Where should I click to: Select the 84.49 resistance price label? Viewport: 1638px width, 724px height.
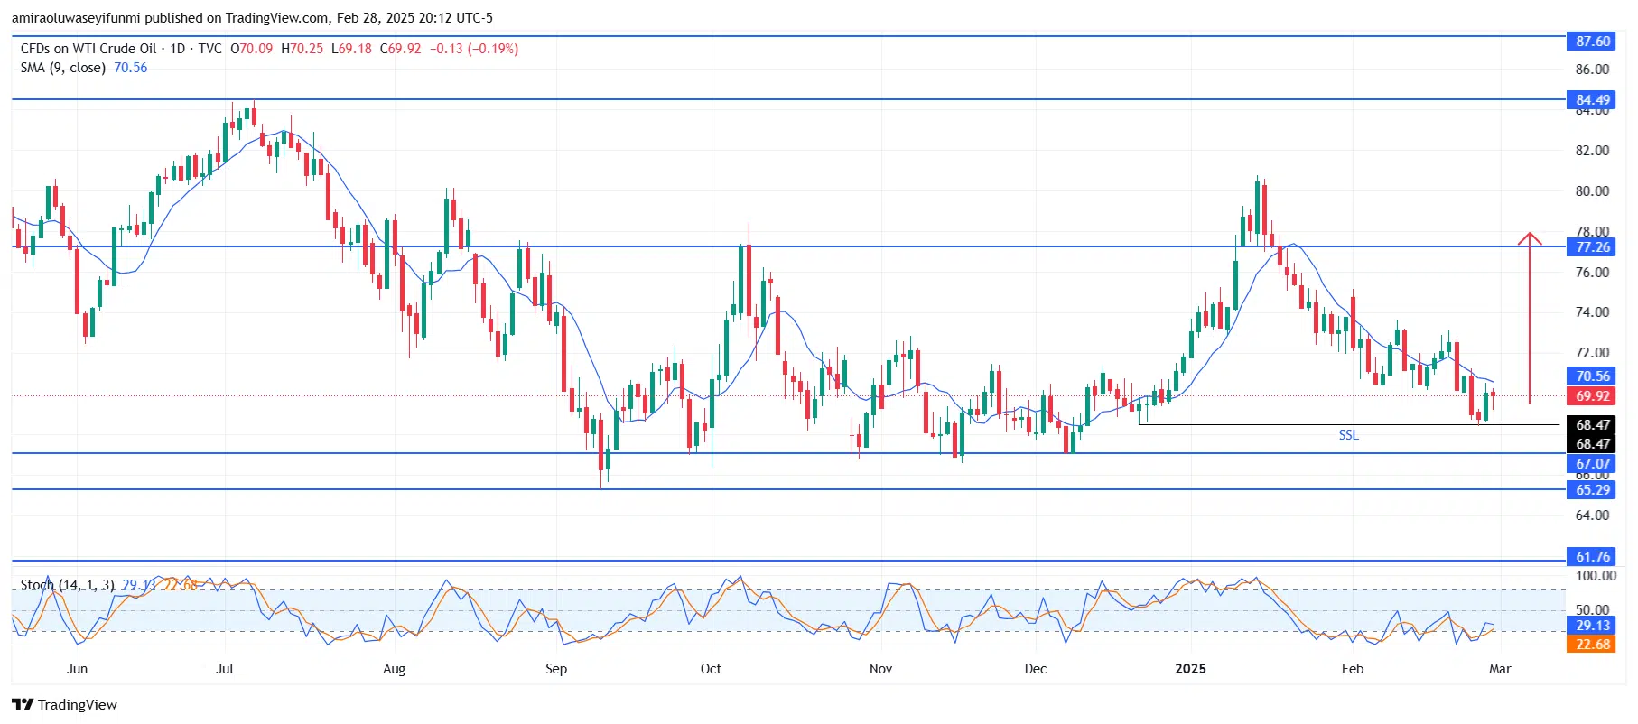[1592, 100]
